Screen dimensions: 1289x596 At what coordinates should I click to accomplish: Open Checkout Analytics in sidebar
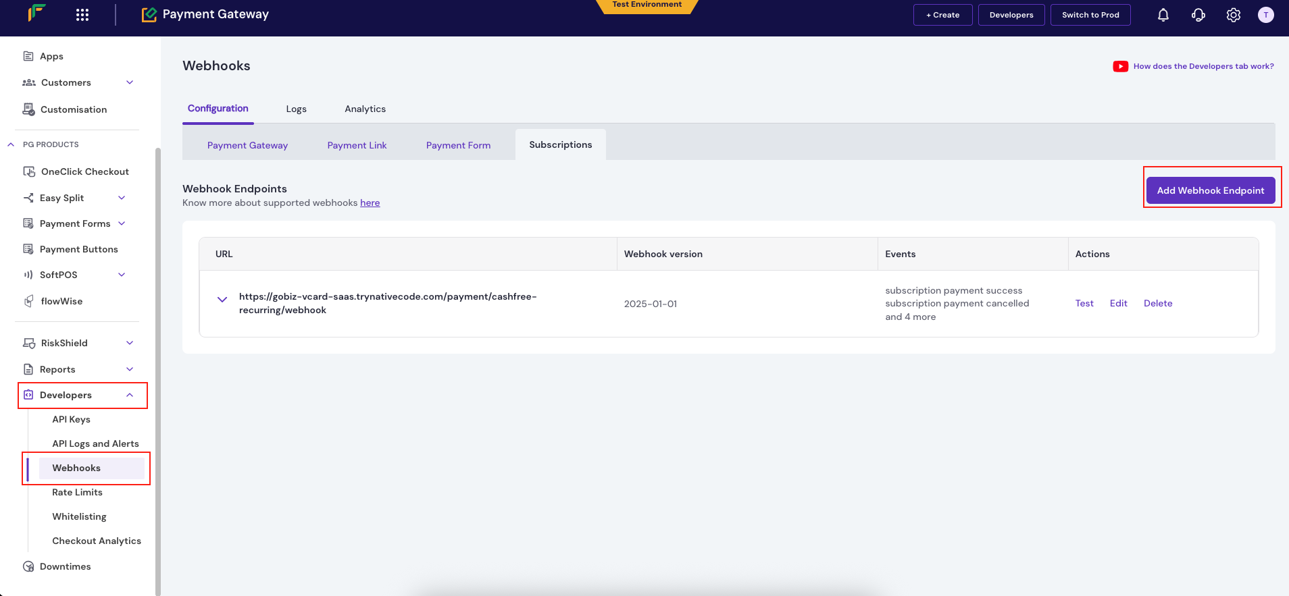[97, 541]
